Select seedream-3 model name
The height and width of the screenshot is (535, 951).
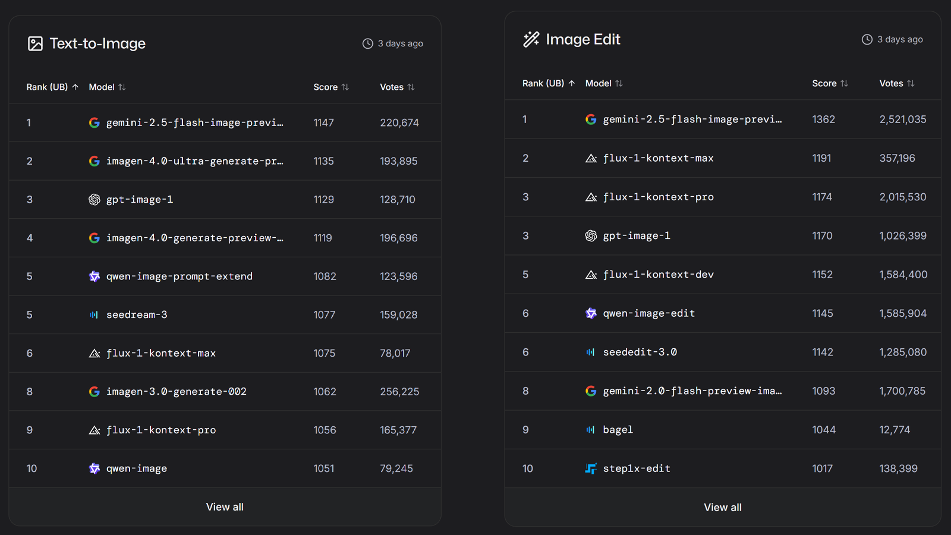[x=137, y=315]
